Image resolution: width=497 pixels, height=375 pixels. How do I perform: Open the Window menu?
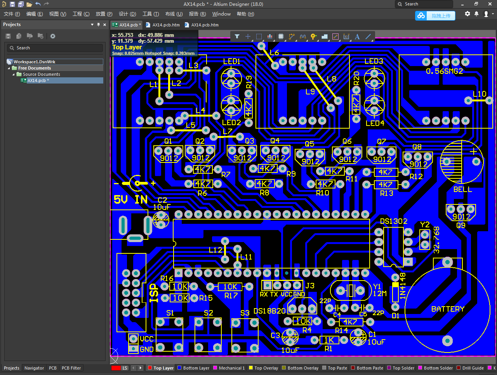(221, 14)
